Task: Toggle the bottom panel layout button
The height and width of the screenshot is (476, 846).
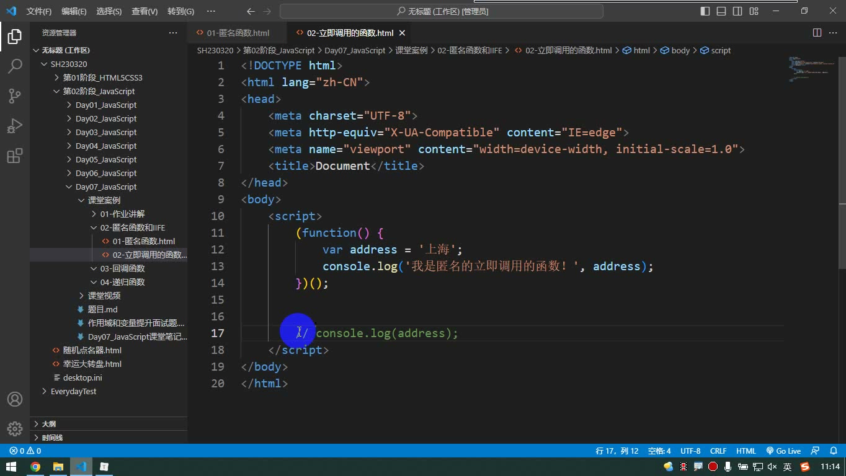Action: point(721,11)
